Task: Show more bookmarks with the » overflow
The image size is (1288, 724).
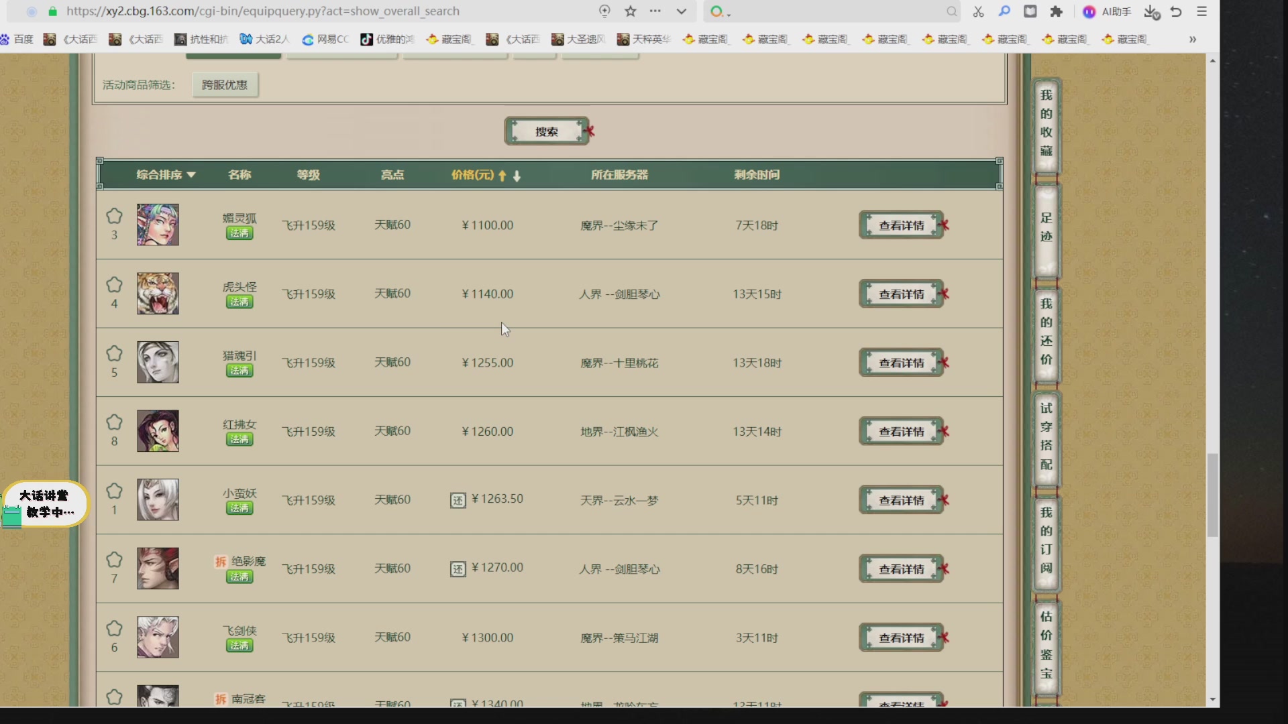Action: (x=1193, y=40)
